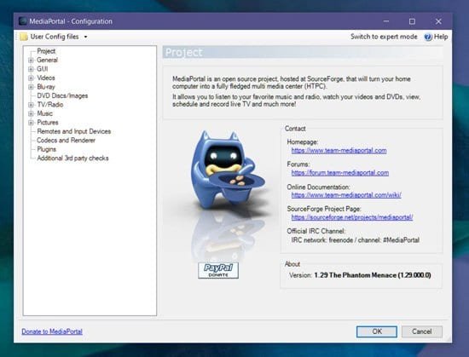Open Additional 3rd party checks
This screenshot has height=357, width=469.
click(x=72, y=158)
